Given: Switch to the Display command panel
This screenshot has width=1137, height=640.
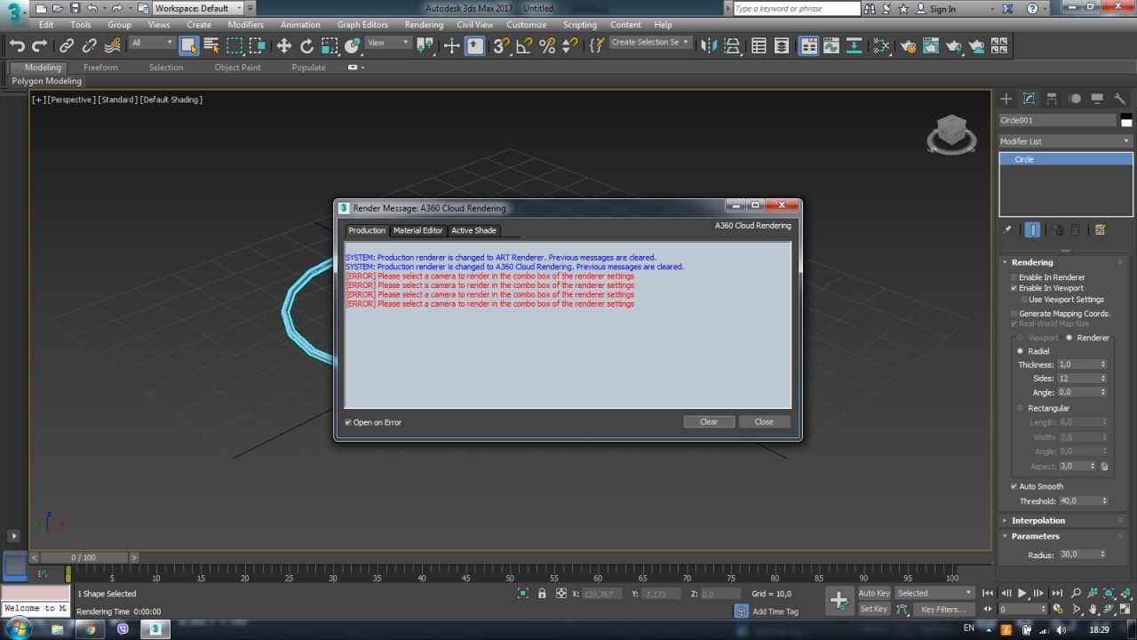Looking at the screenshot, I should (x=1097, y=99).
